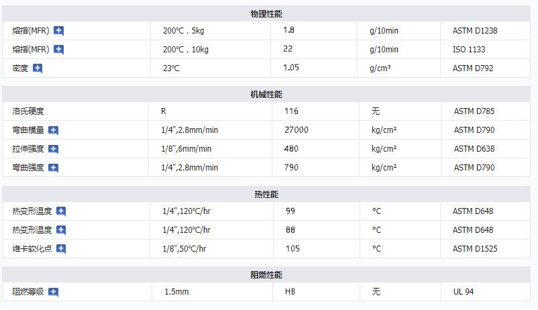Viewport: 538px width, 310px height.
Task: Click plus icon beside 熔指(MFR) 10kg row
Action: [x=59, y=50]
